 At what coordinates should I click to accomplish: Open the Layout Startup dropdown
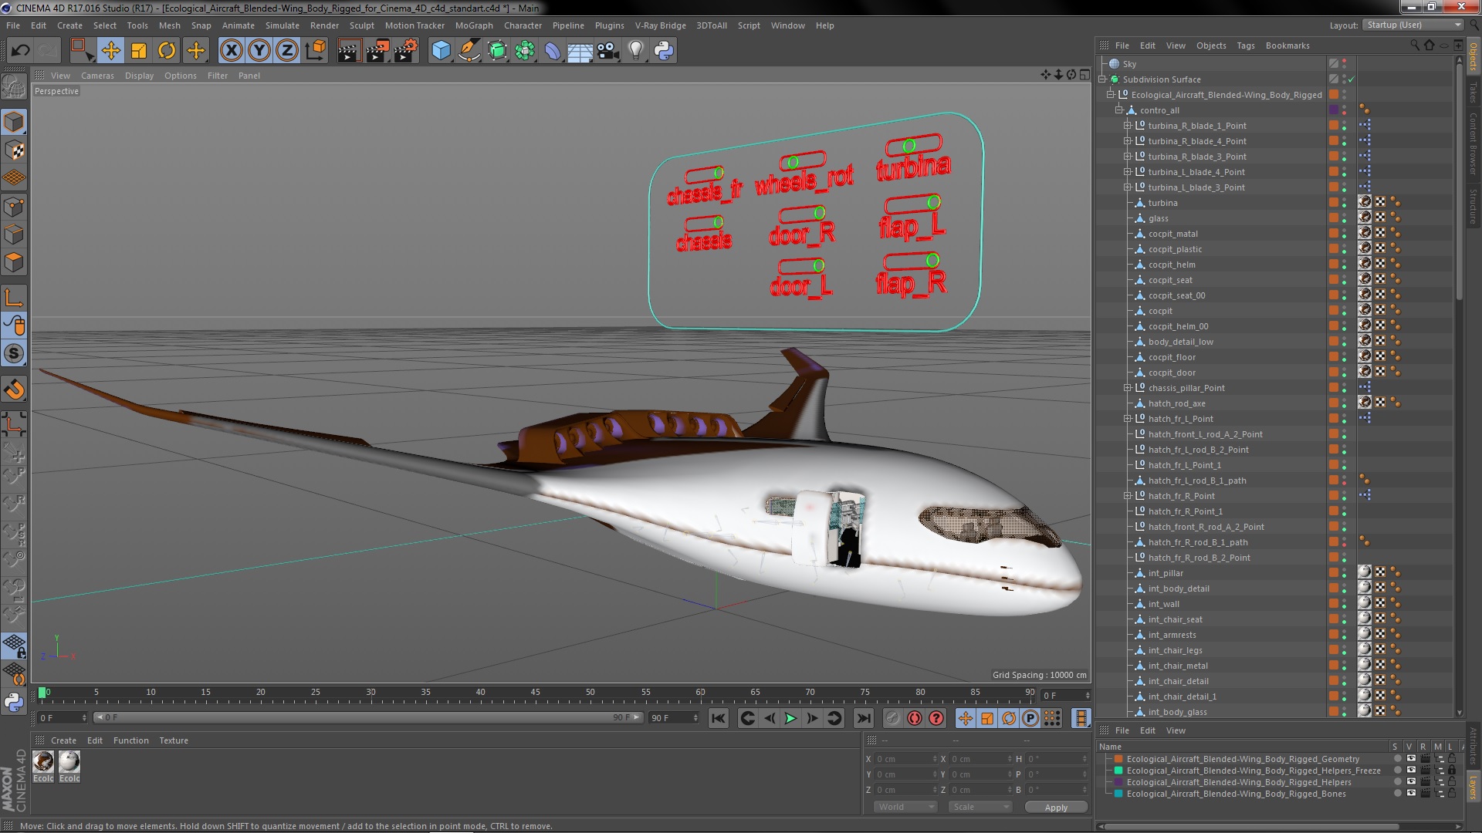(x=1413, y=25)
